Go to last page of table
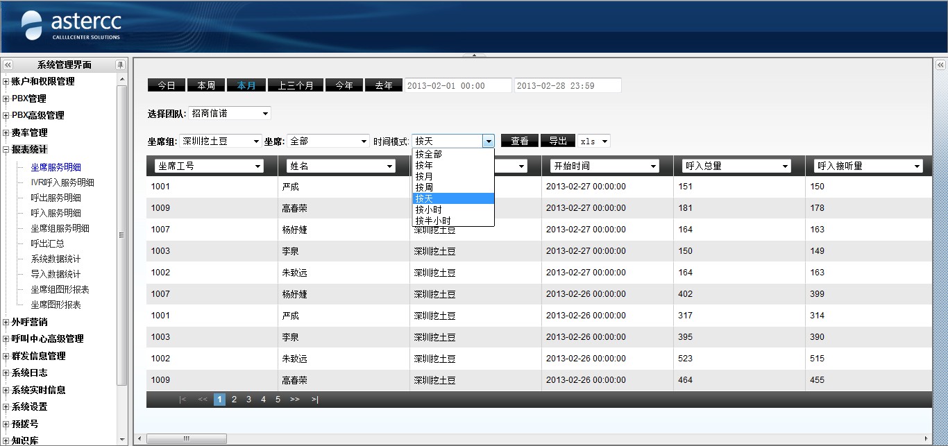The image size is (948, 446). [x=314, y=400]
